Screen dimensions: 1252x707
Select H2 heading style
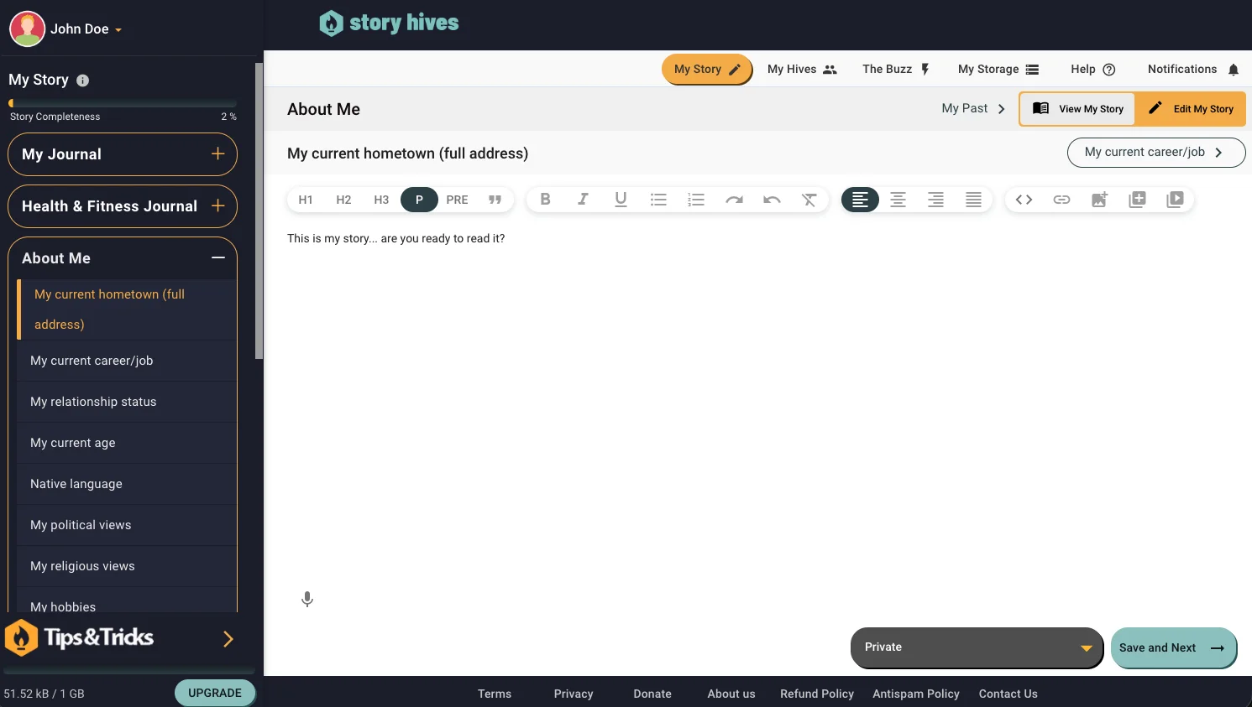click(343, 200)
